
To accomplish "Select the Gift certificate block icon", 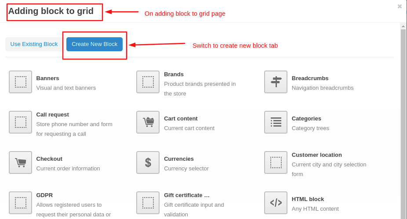I will [x=148, y=203].
